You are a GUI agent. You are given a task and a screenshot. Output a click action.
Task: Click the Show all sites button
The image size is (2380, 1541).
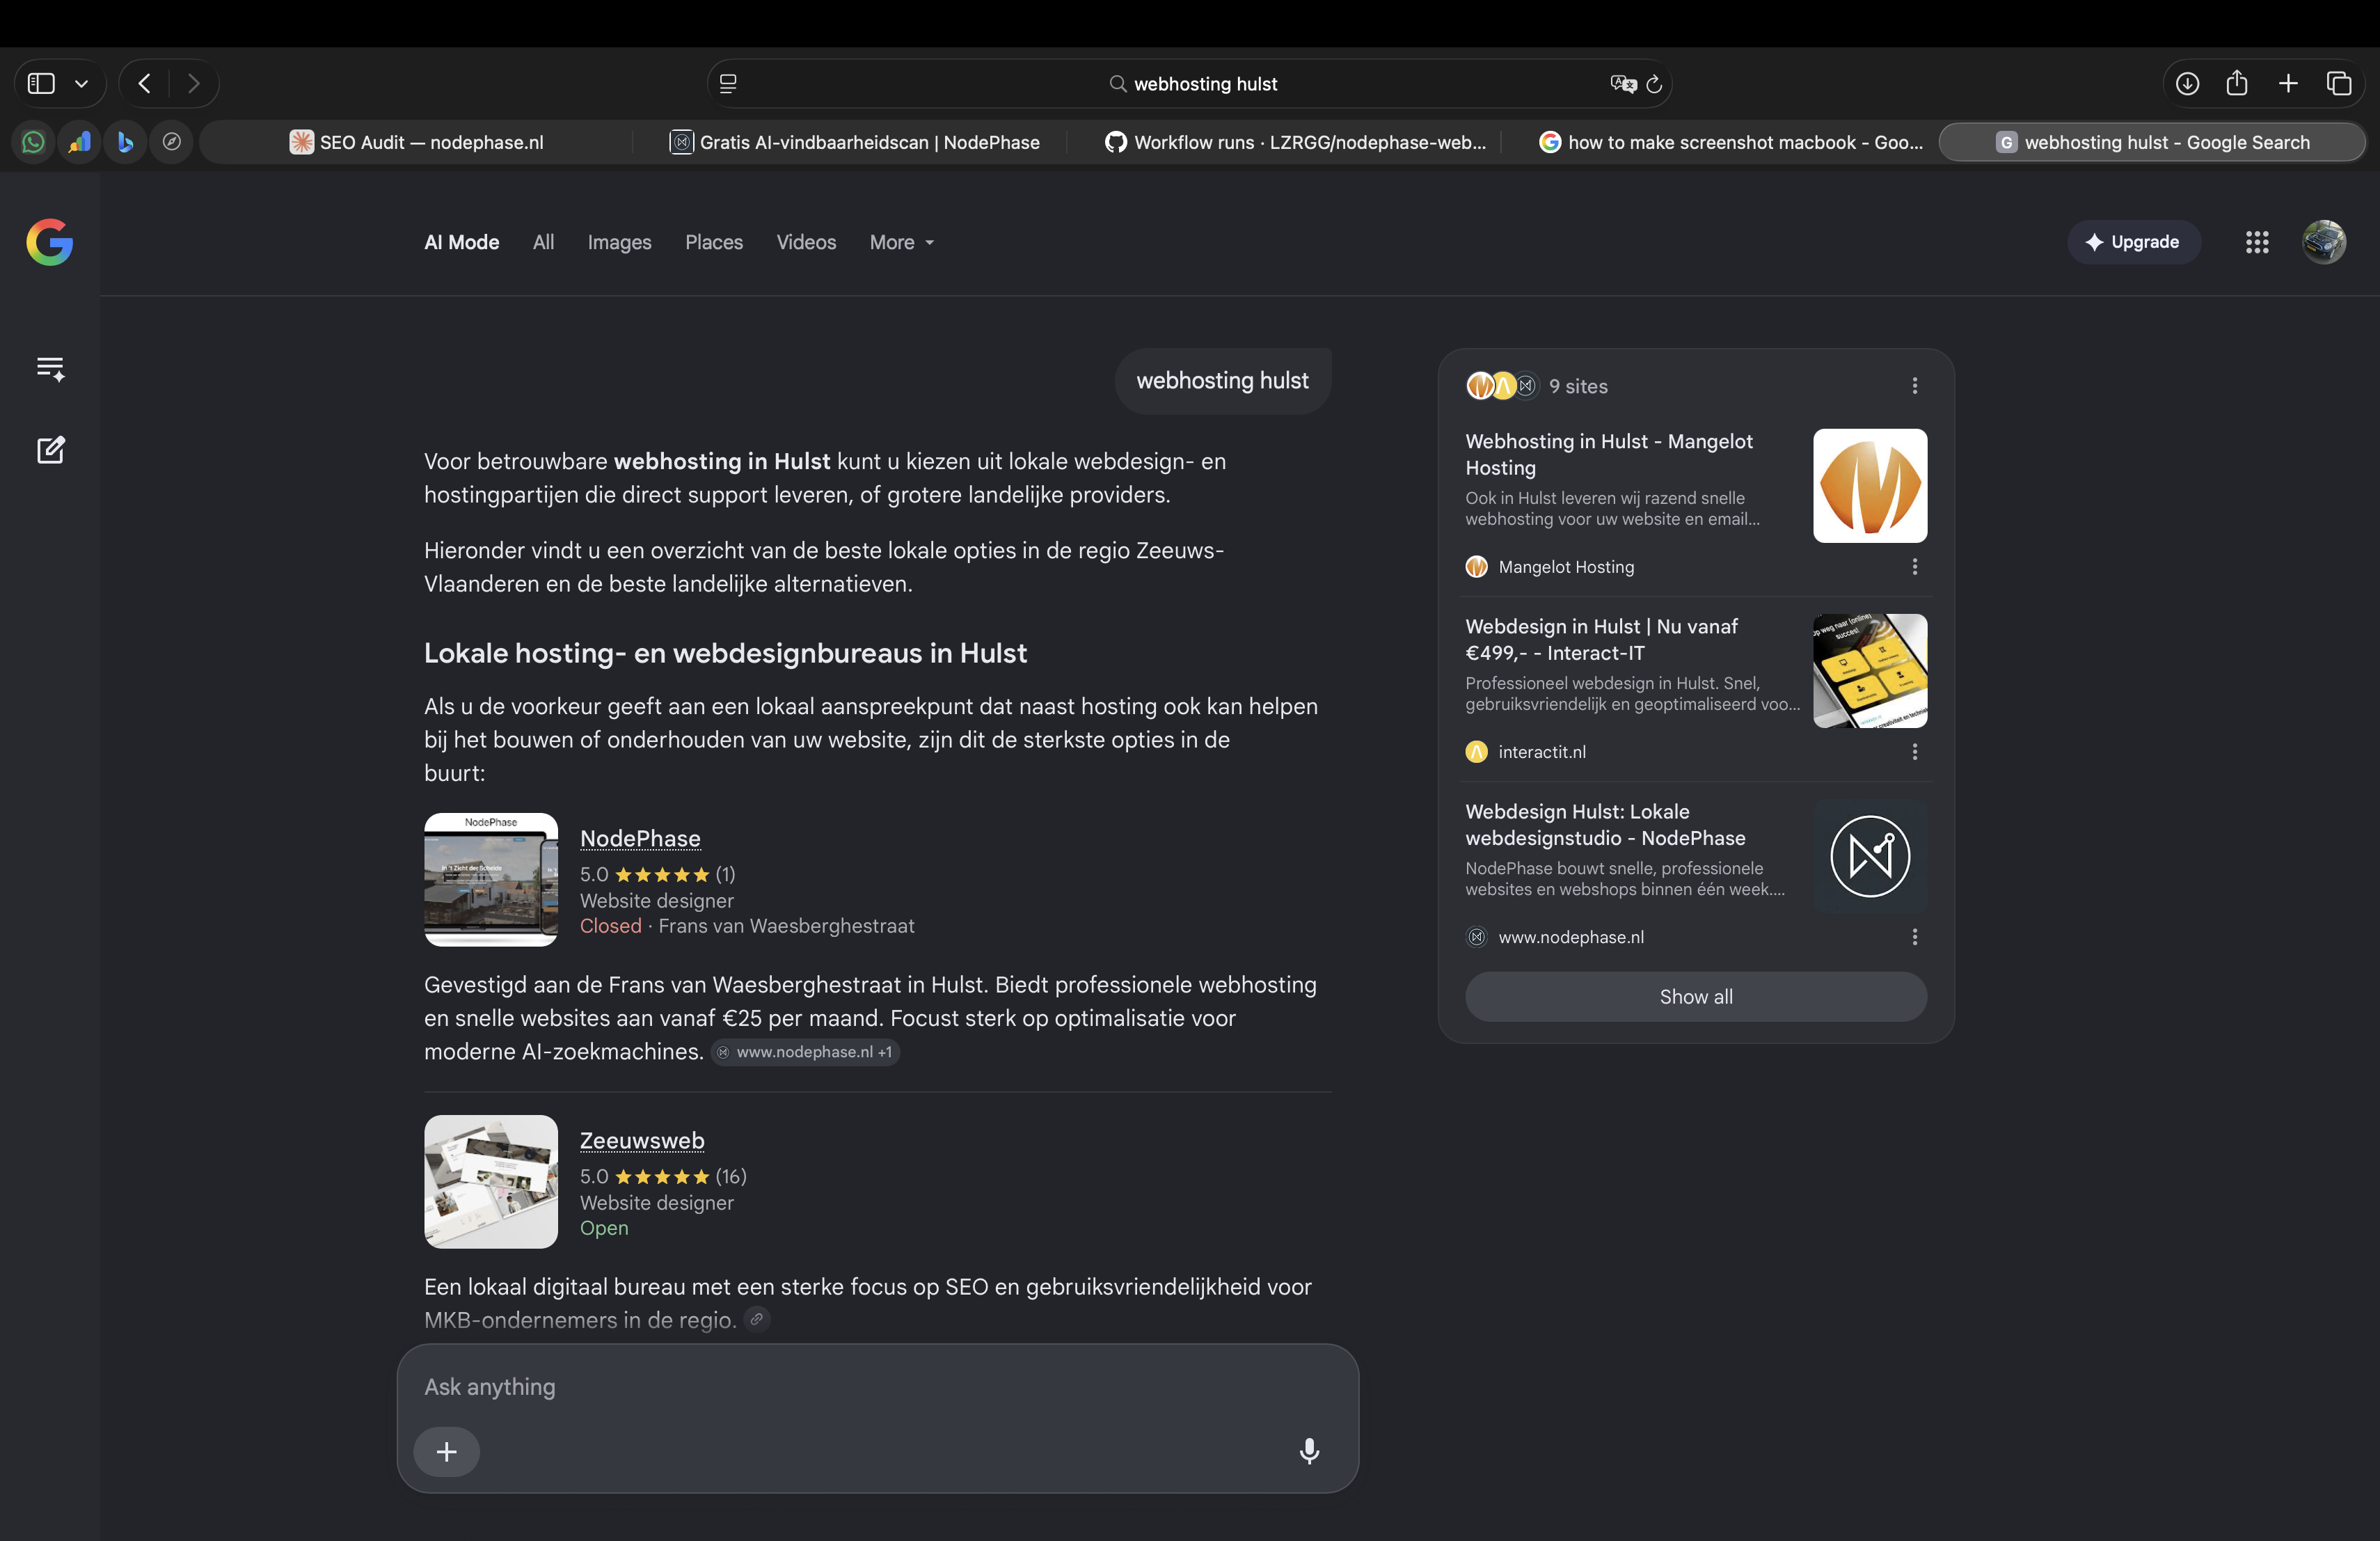[1696, 997]
